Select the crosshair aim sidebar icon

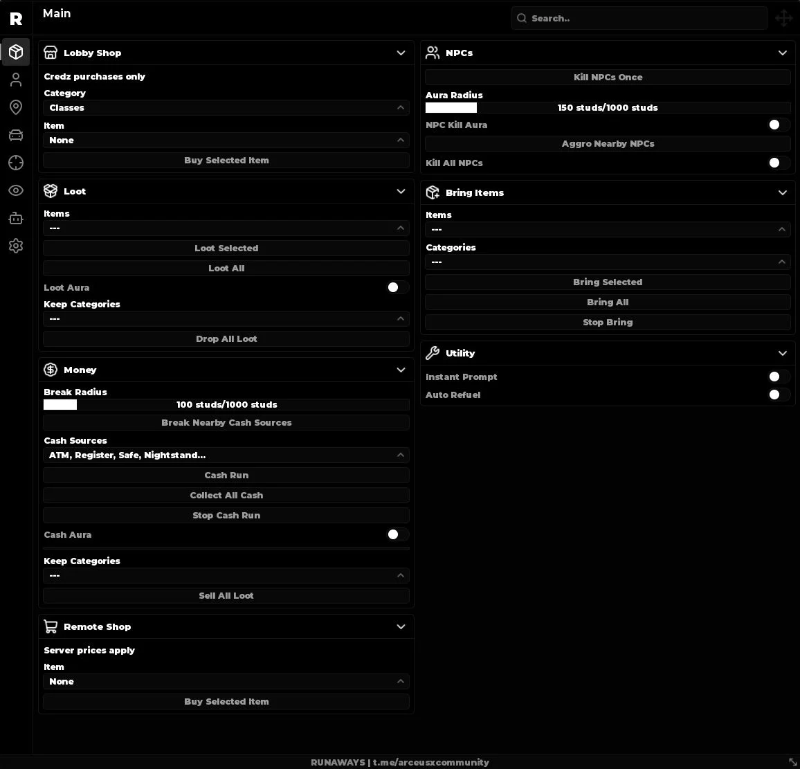click(16, 163)
